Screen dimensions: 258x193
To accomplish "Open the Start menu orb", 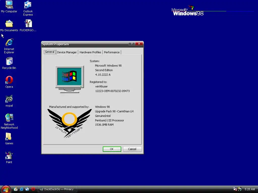I will tap(6, 189).
